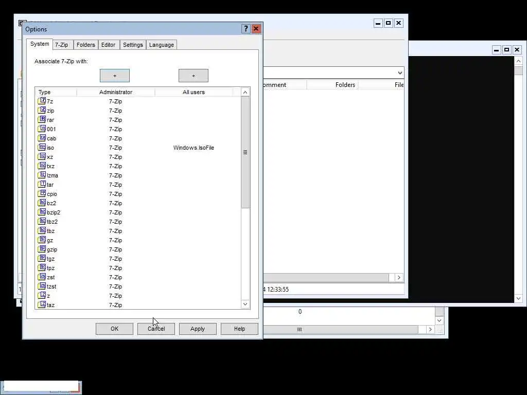Click Folders column header in background window
The width and height of the screenshot is (527, 395).
[332, 85]
